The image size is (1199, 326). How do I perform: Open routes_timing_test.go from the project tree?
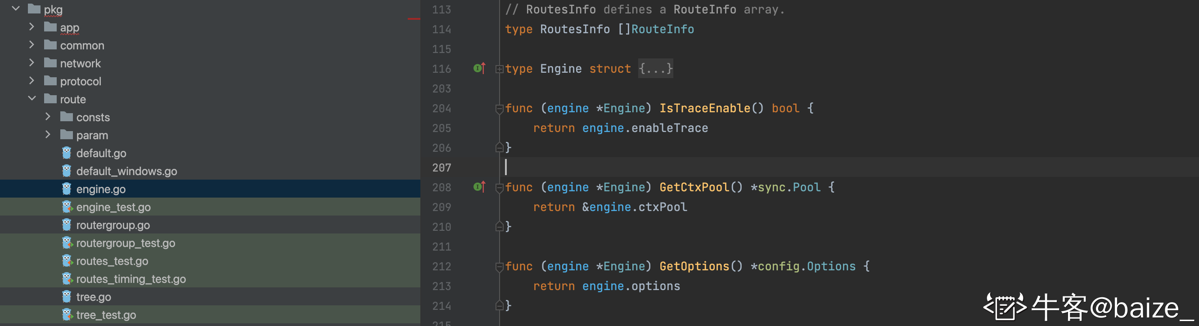click(x=131, y=279)
